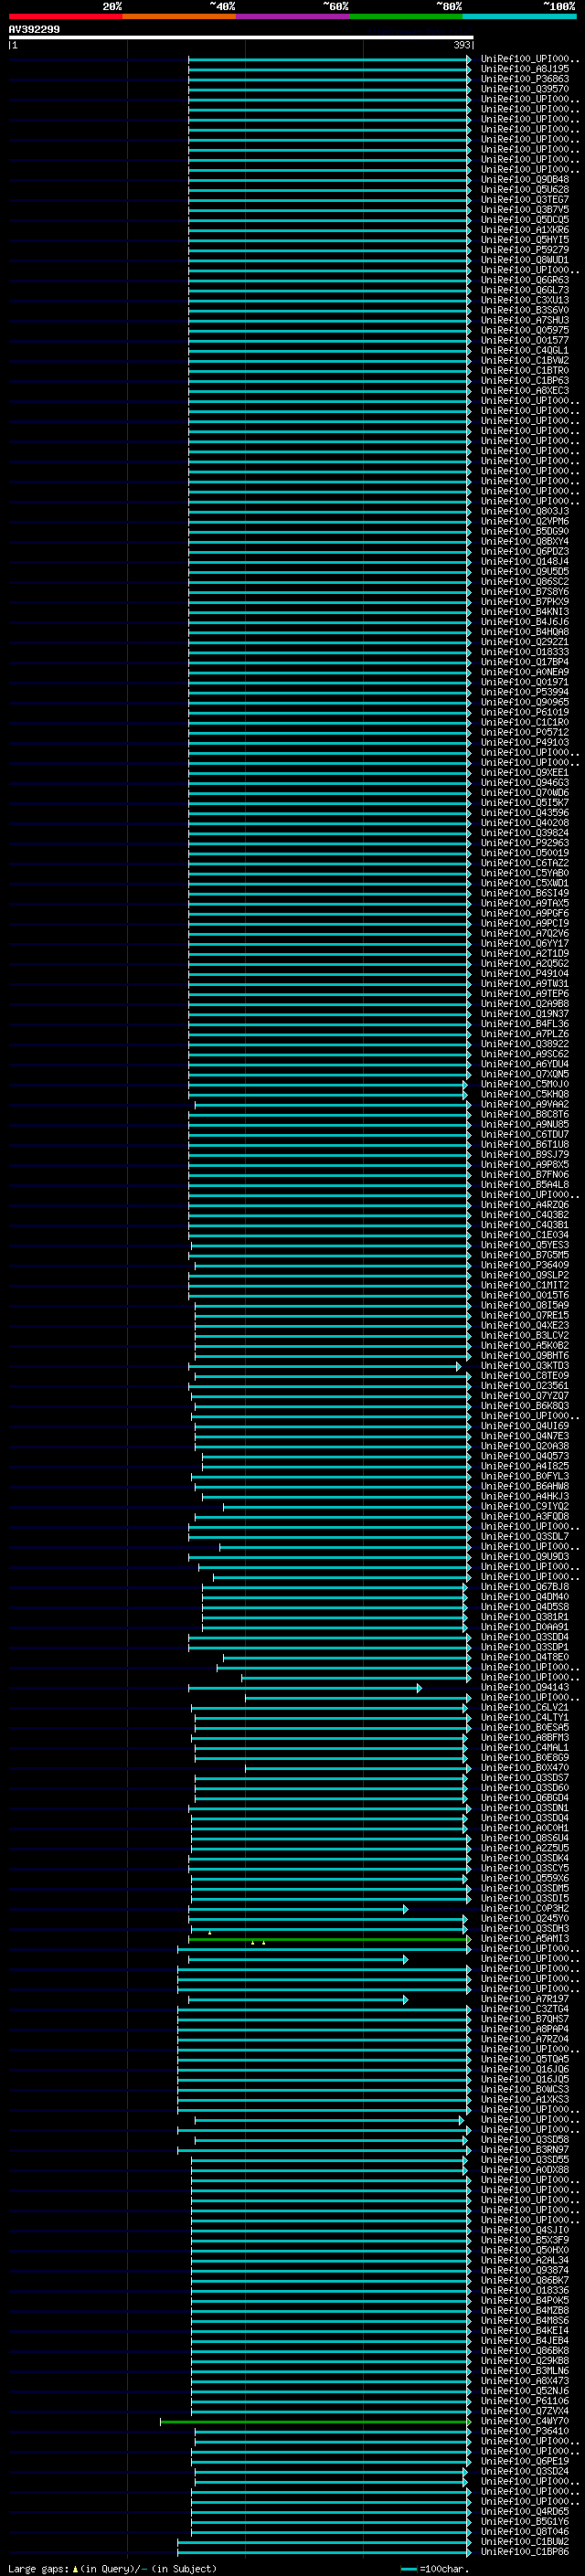This screenshot has width=585, height=2576.
Task: Click green alignment bar for UniRef100_A5AMI3
Action: tap(330, 1939)
